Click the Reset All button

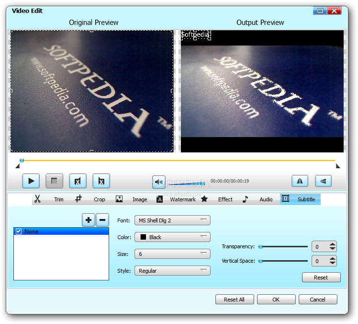pos(235,299)
